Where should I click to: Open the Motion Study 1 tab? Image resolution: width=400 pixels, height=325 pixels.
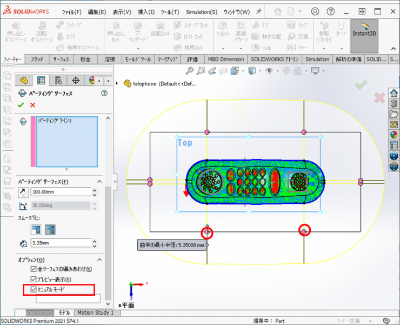pyautogui.click(x=95, y=313)
